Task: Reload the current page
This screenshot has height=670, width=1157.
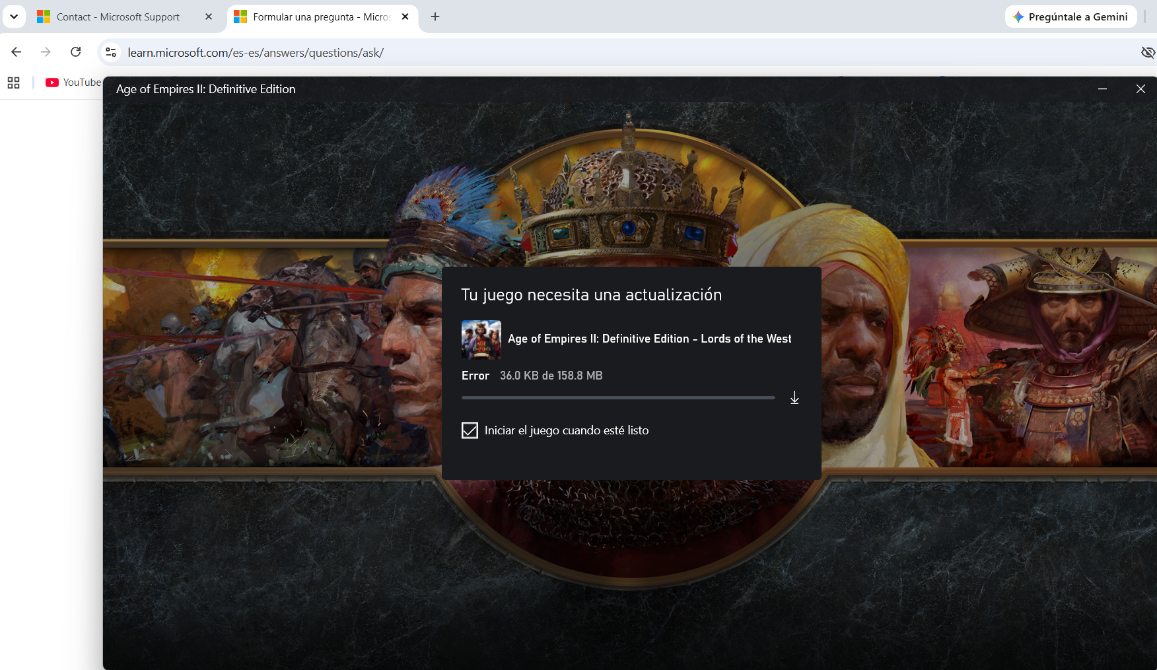Action: (76, 52)
